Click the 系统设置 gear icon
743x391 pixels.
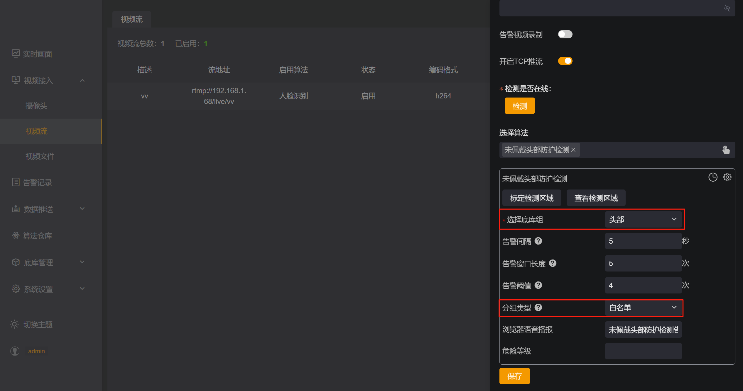tap(16, 289)
